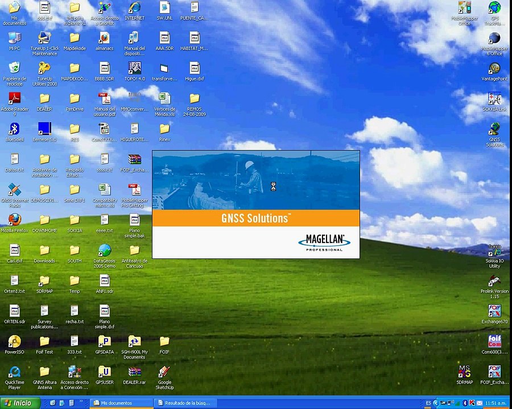Open the FOIF_Excha... WinRAR archive

134,160
